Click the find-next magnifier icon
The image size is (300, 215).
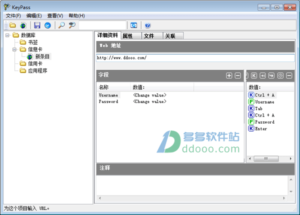pos(72,25)
